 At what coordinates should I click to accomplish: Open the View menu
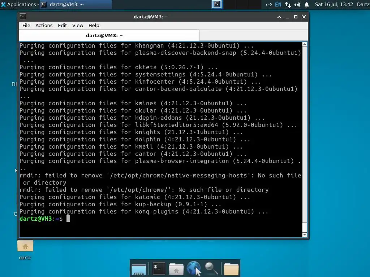[78, 26]
